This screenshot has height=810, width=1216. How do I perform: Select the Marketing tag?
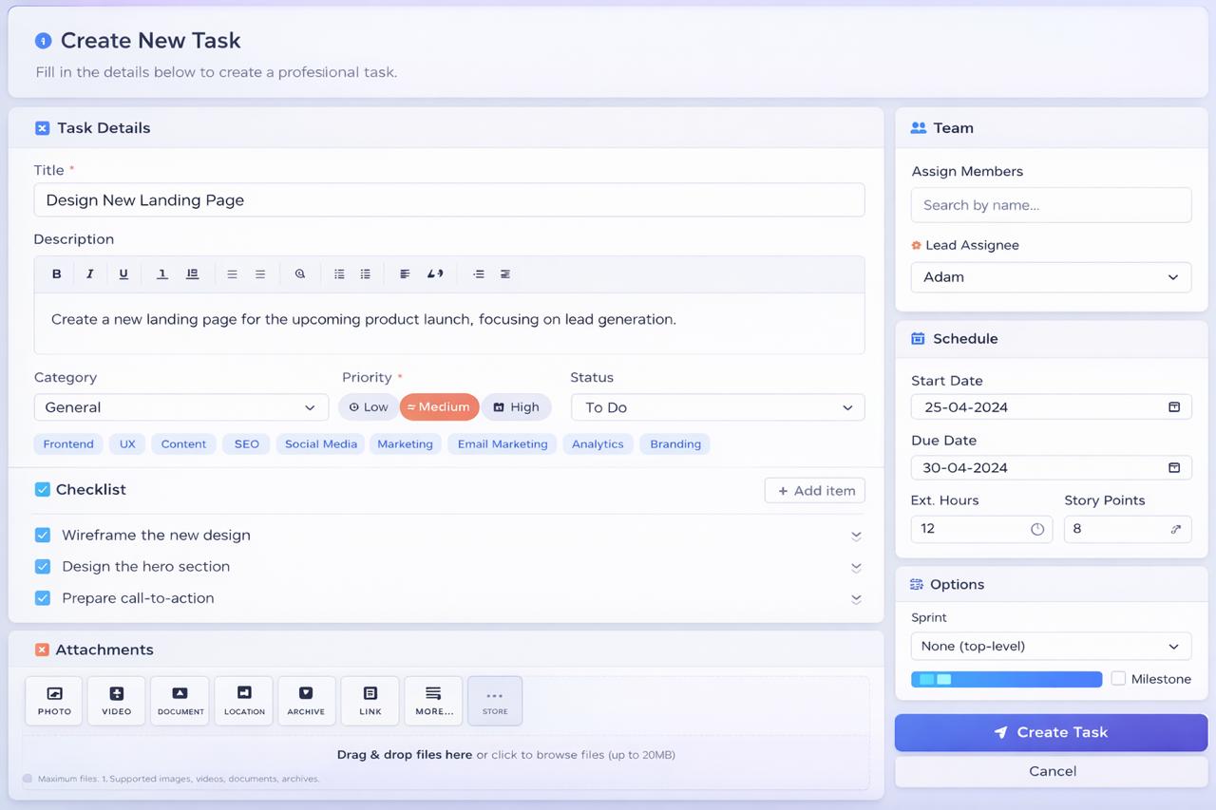point(405,443)
